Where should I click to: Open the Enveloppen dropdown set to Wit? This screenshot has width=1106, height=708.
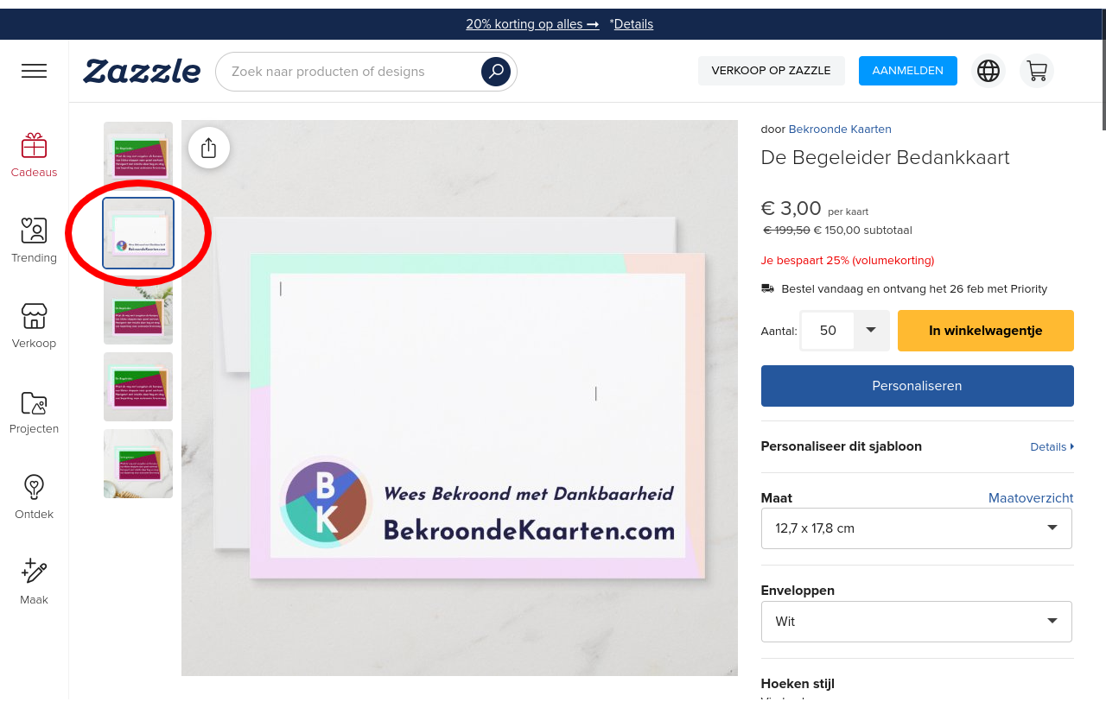tap(916, 622)
